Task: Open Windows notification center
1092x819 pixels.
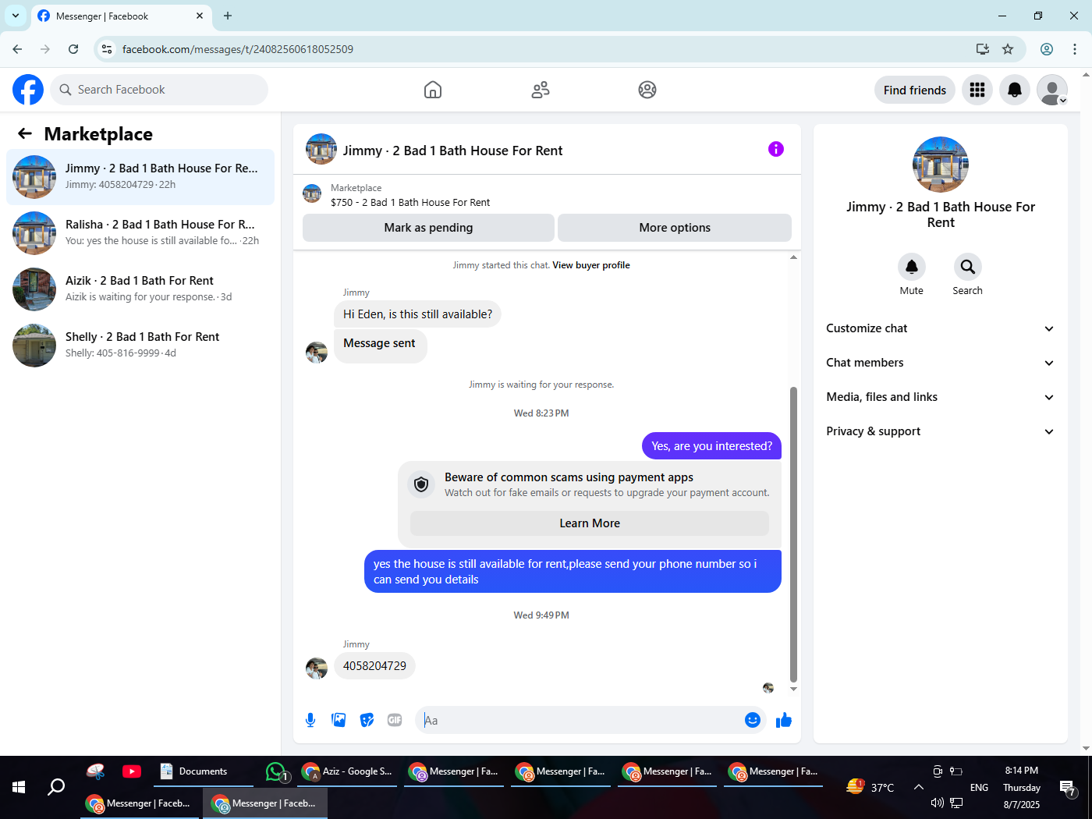Action: (x=1068, y=788)
